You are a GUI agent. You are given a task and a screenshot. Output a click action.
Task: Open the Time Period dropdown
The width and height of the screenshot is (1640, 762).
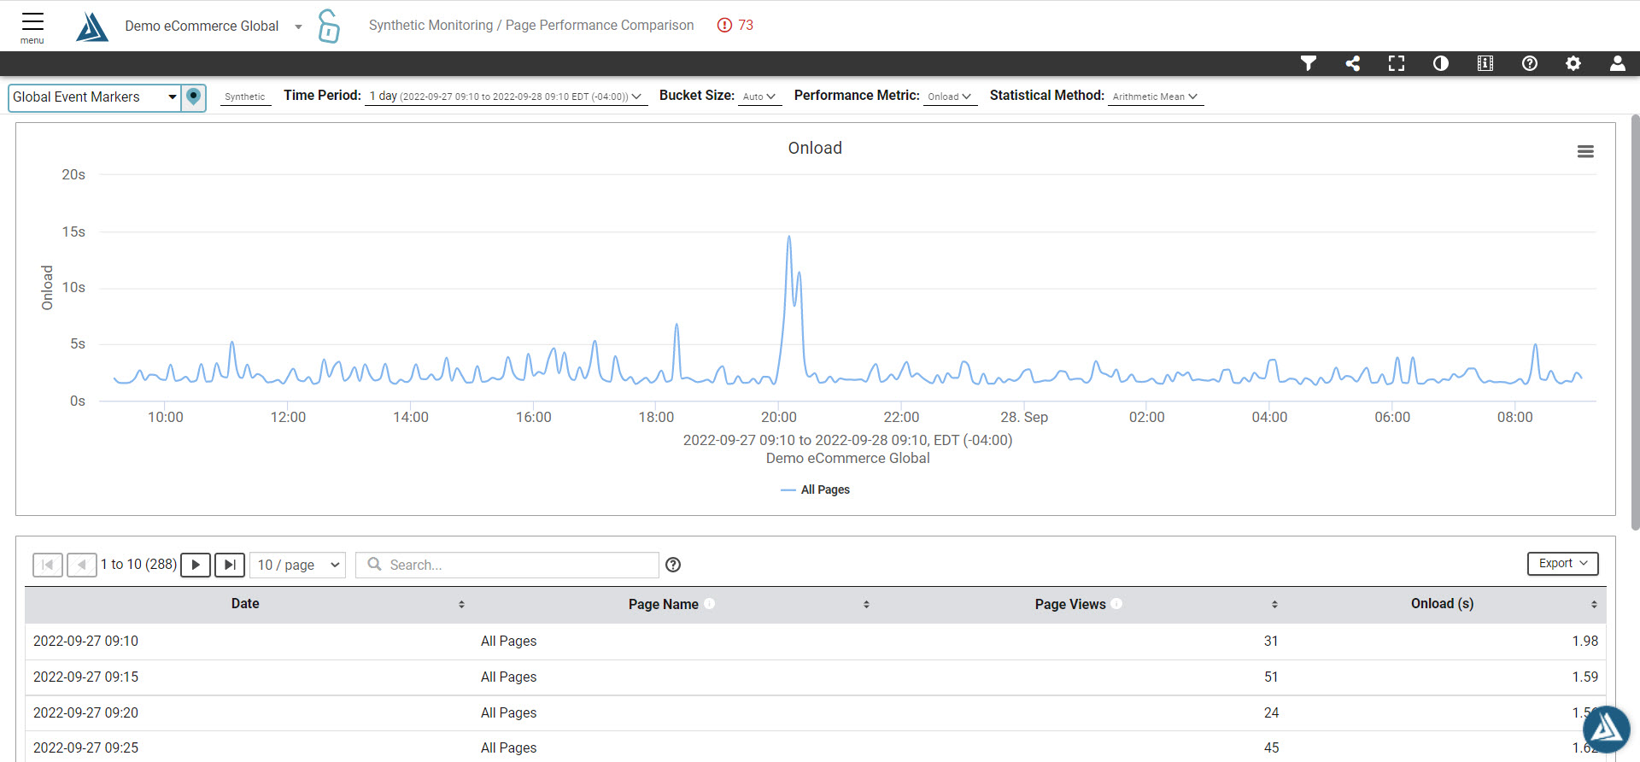pyautogui.click(x=506, y=97)
